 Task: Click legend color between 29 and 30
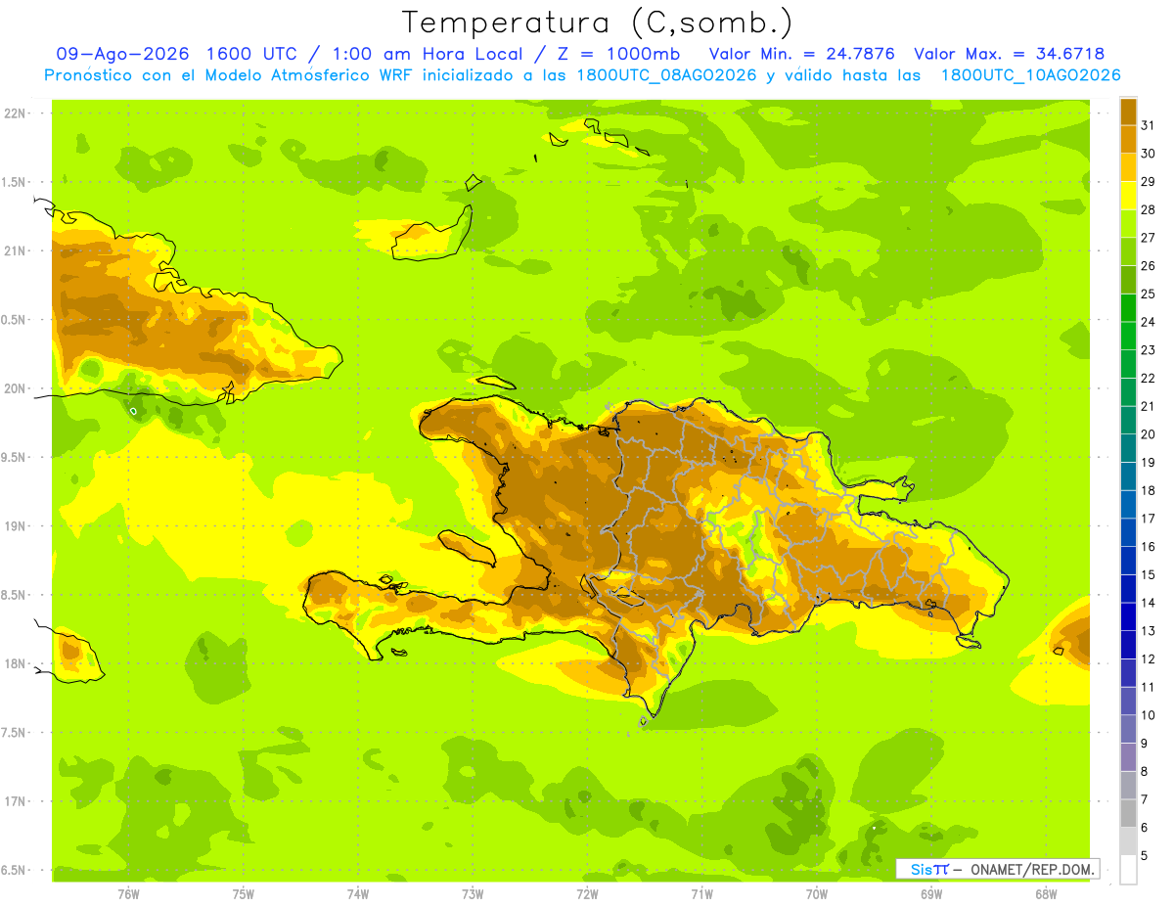1128,167
